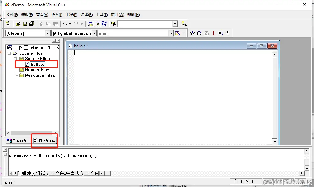
Task: Open the main function dropdown
Action: [x=171, y=33]
